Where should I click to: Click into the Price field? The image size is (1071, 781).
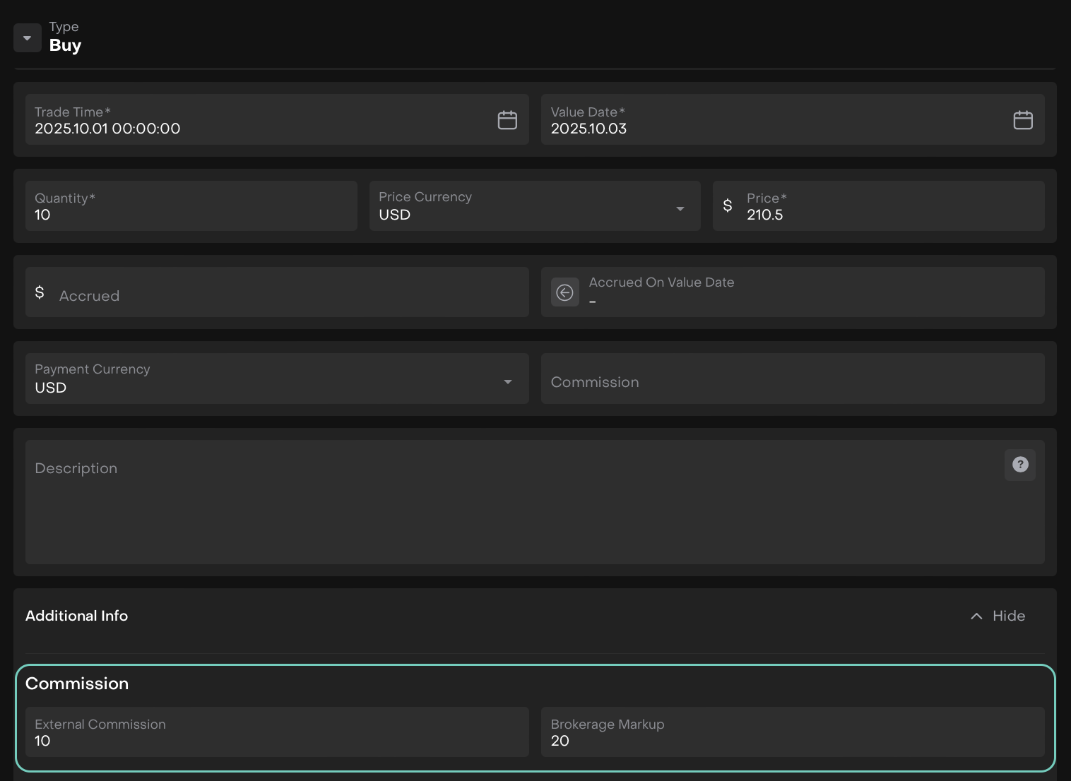click(890, 214)
